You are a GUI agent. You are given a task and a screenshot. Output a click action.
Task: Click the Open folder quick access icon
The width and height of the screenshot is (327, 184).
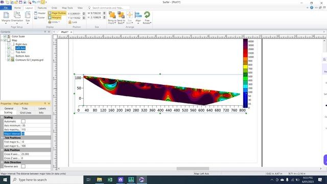click(x=16, y=2)
